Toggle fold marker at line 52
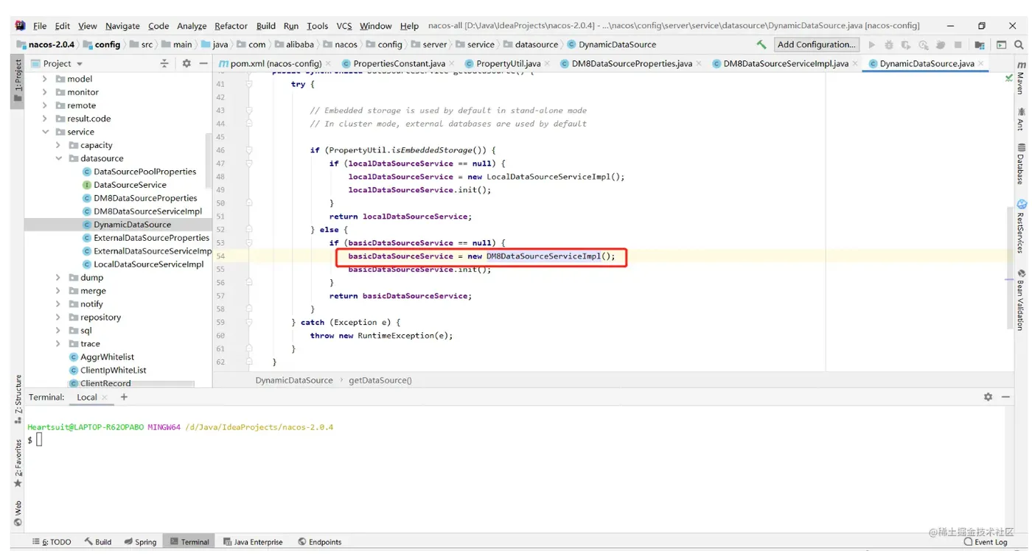This screenshot has height=559, width=1032. click(x=249, y=230)
